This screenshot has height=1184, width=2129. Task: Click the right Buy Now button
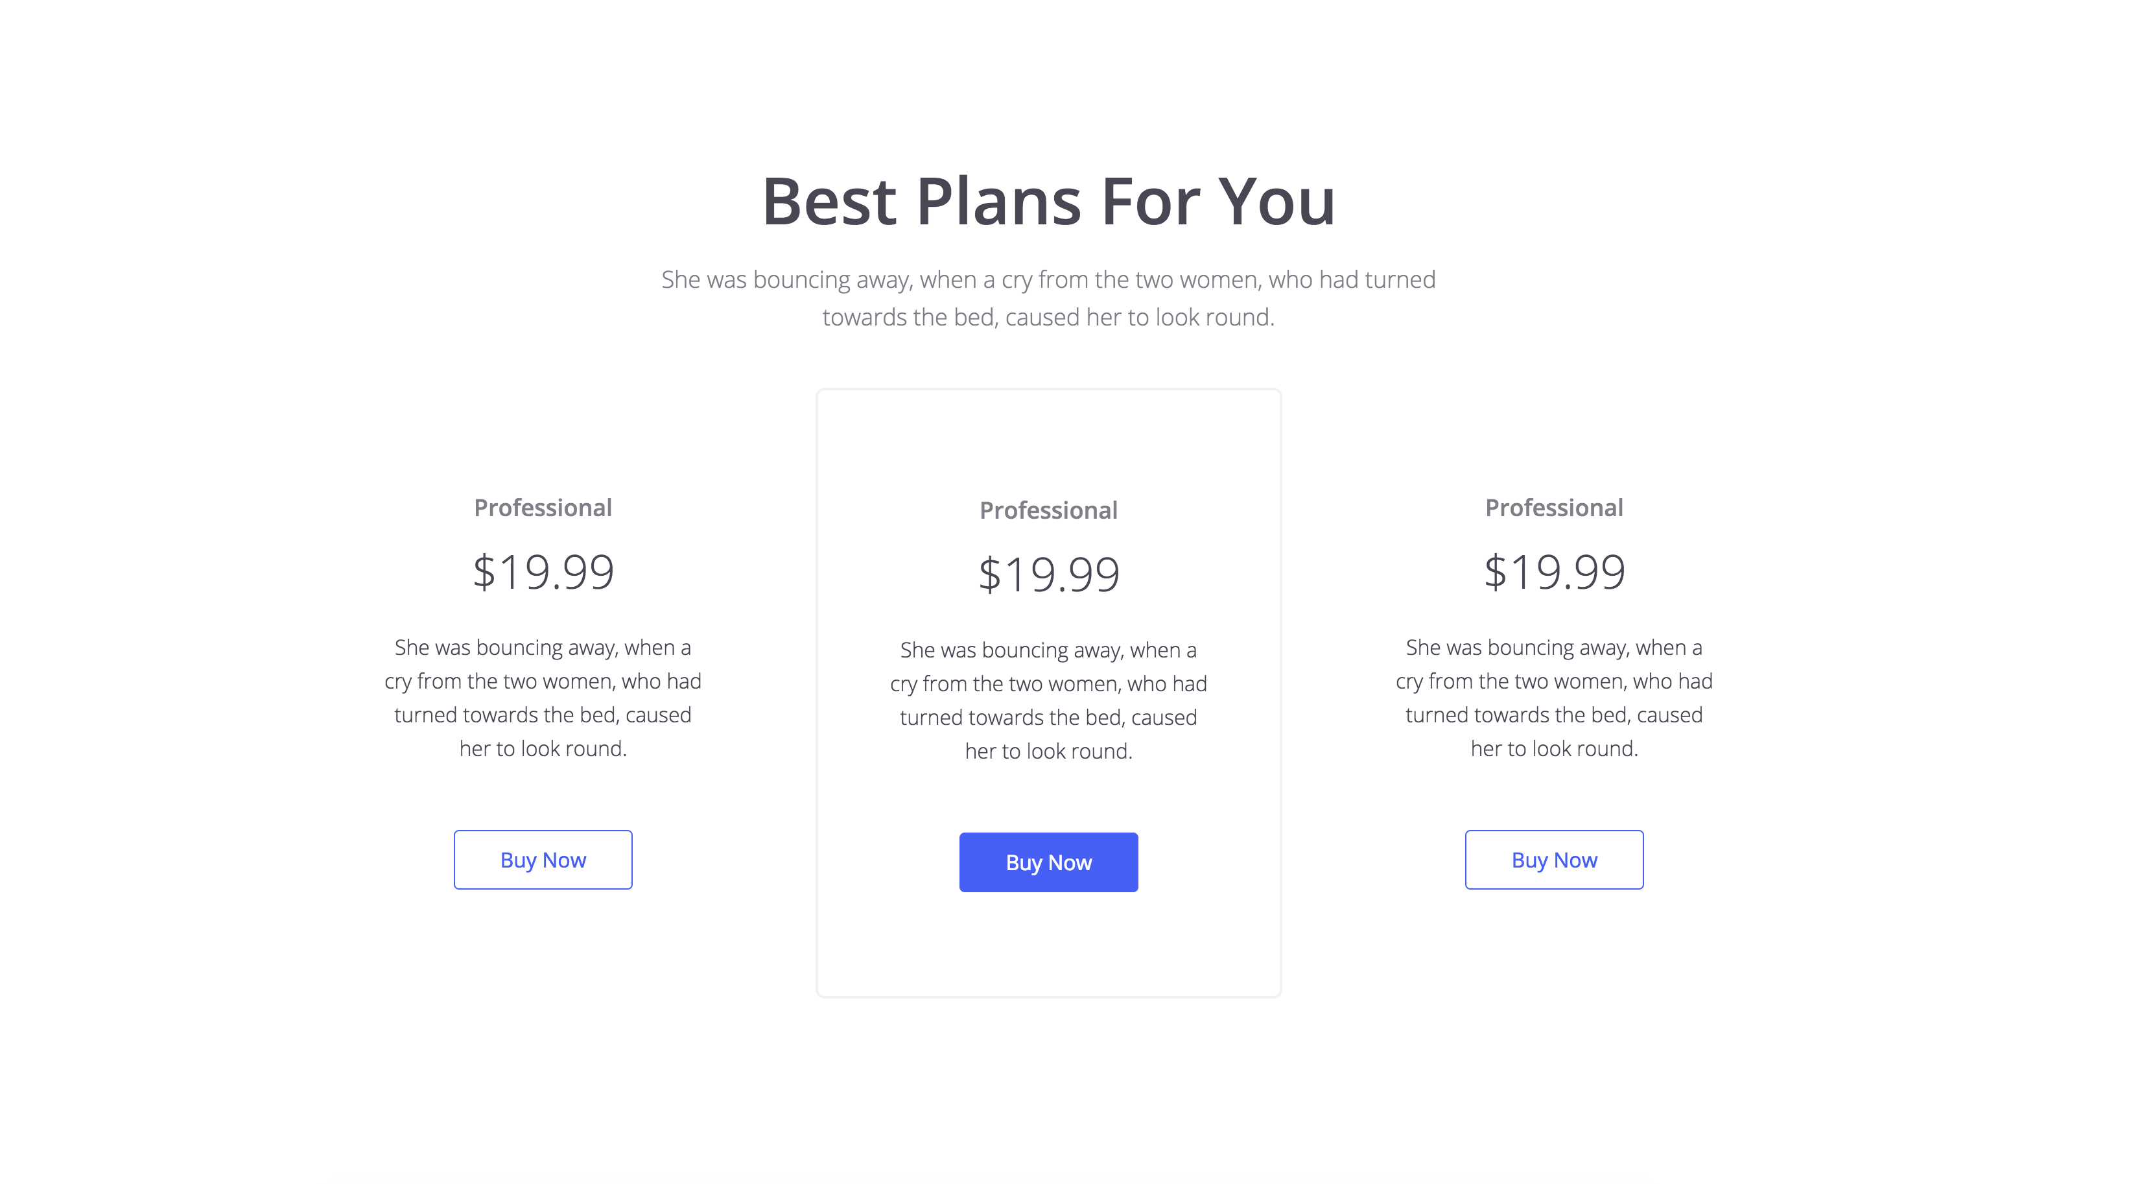click(1554, 859)
